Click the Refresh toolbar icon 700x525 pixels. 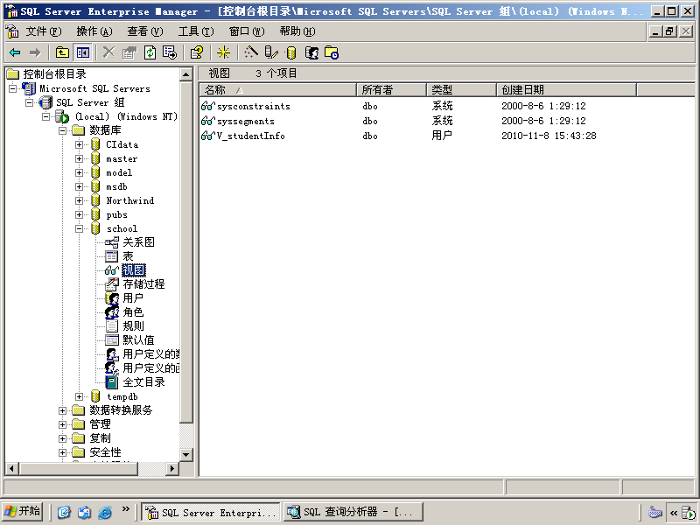pyautogui.click(x=150, y=52)
